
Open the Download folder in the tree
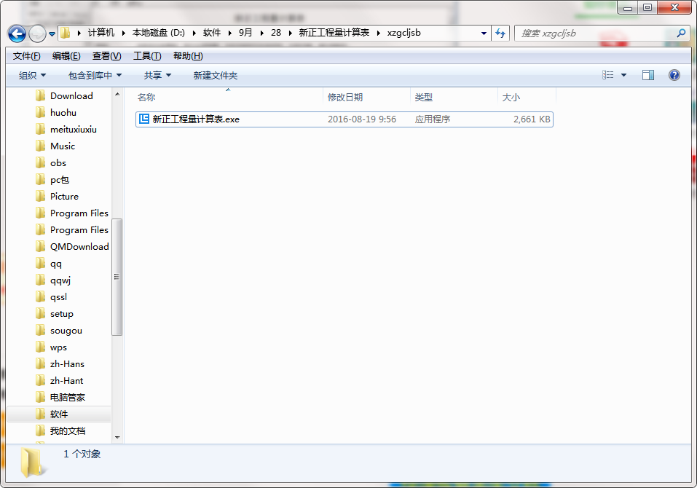pyautogui.click(x=71, y=96)
